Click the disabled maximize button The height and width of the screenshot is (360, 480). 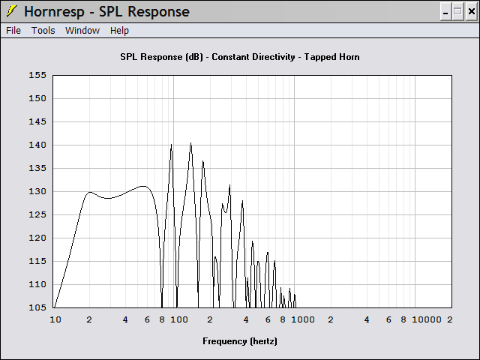pos(457,12)
